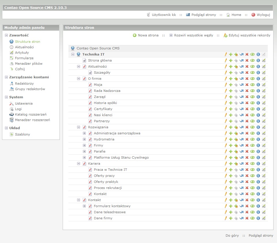Copy Administracja samorządowa with subpages

pyautogui.click(x=236, y=133)
